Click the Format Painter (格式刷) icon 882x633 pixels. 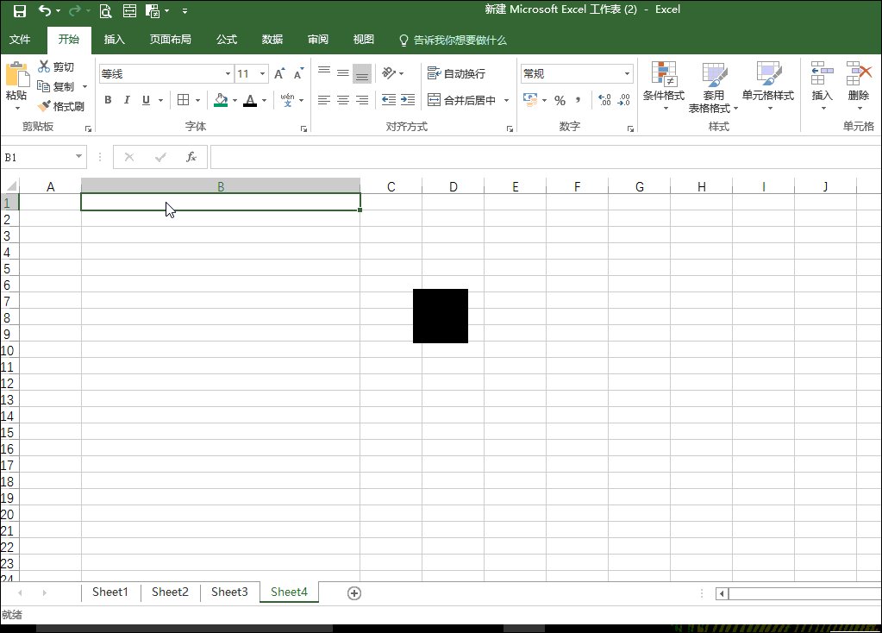45,106
